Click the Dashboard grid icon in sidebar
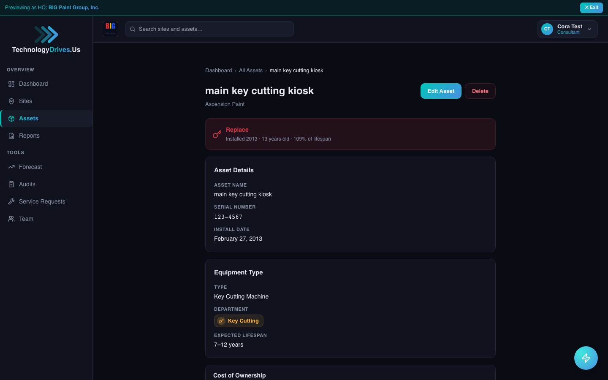Image resolution: width=608 pixels, height=380 pixels. click(11, 84)
